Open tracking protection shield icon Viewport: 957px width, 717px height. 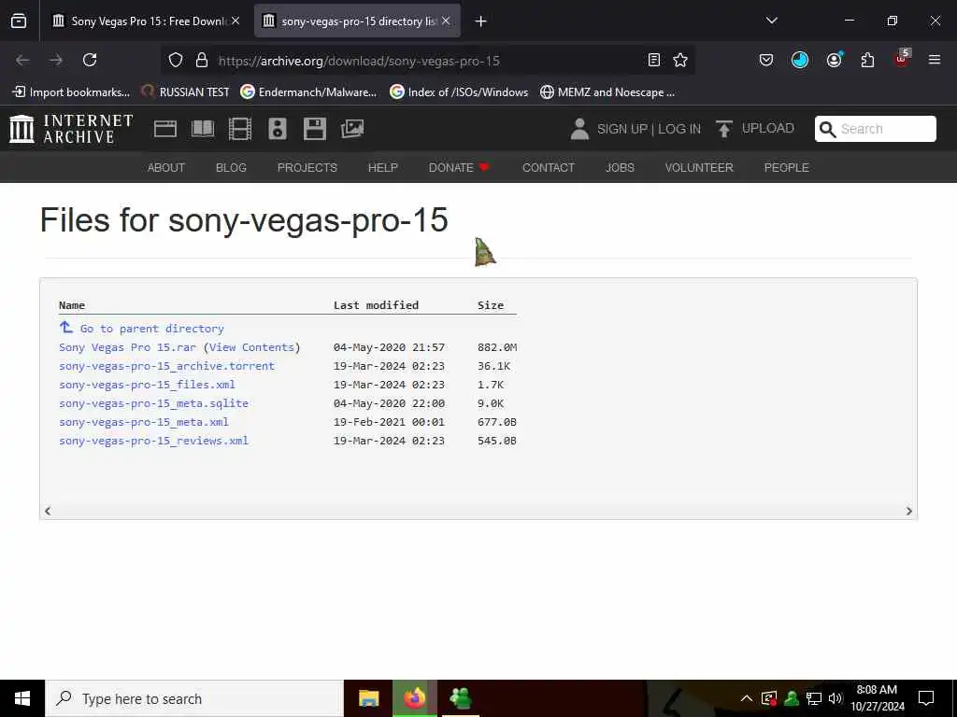176,60
